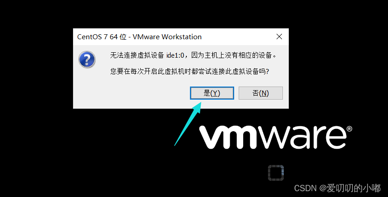Viewport: 388px width, 197px height.
Task: Click the blank title bar area before the X
Action: (238, 37)
